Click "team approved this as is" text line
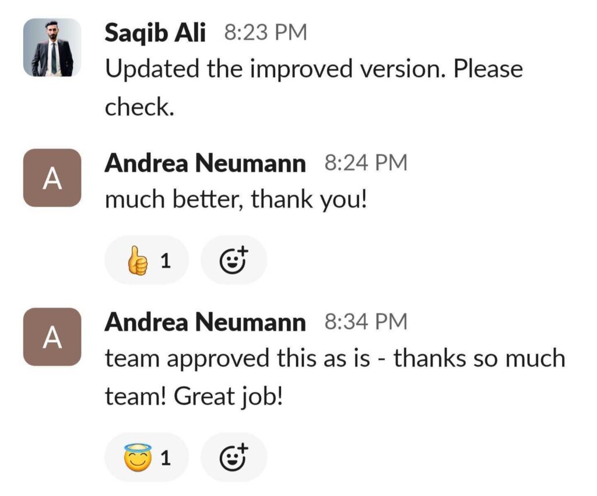The width and height of the screenshot is (597, 496). point(335,358)
